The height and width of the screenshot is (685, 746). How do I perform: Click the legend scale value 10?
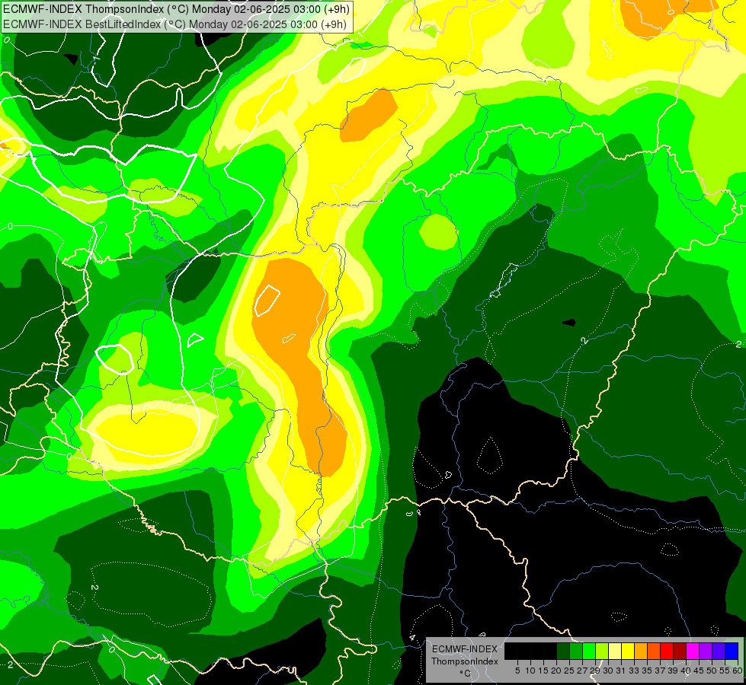point(530,671)
